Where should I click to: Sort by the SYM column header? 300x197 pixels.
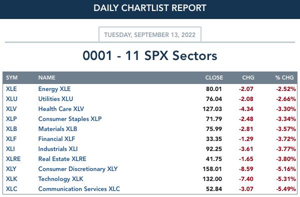[11, 77]
